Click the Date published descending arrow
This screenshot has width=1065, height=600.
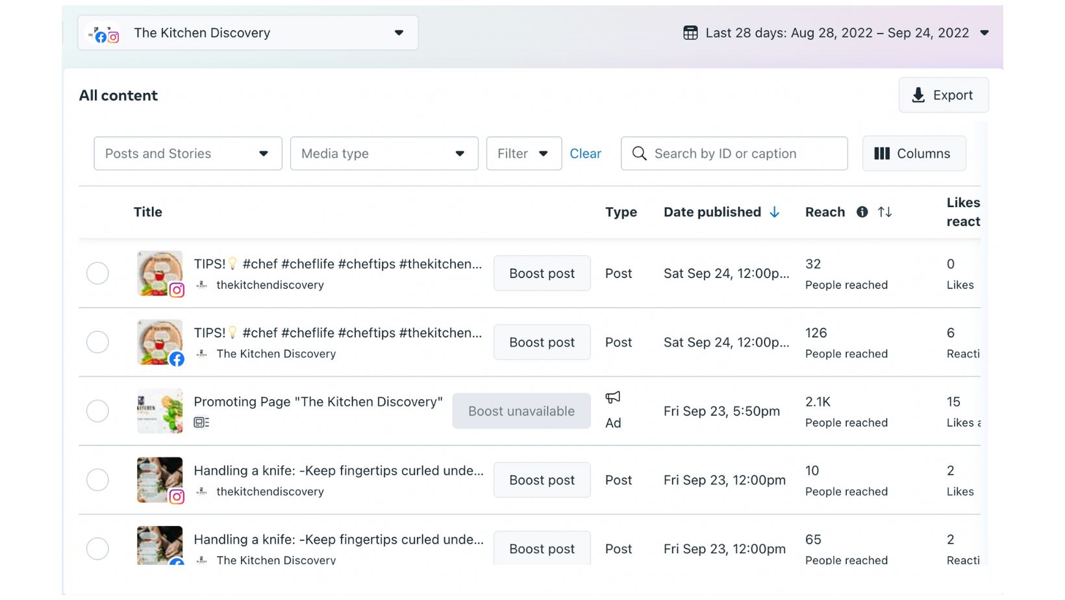coord(775,212)
